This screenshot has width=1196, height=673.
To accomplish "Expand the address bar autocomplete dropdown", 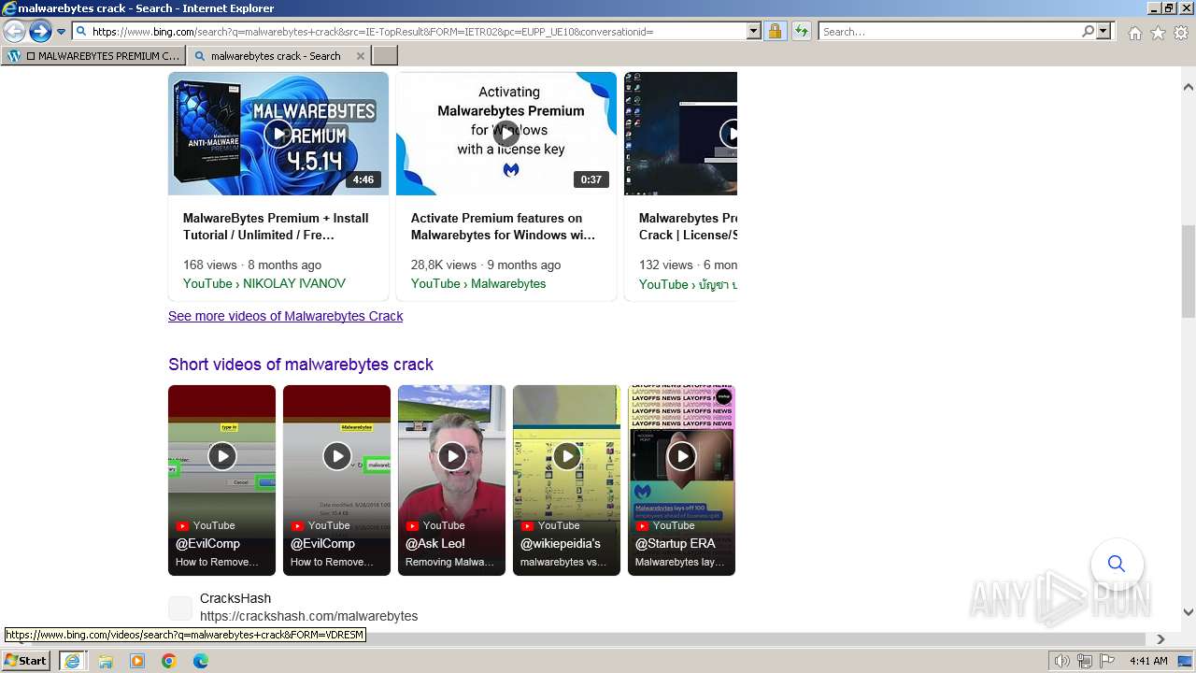I will coord(754,32).
